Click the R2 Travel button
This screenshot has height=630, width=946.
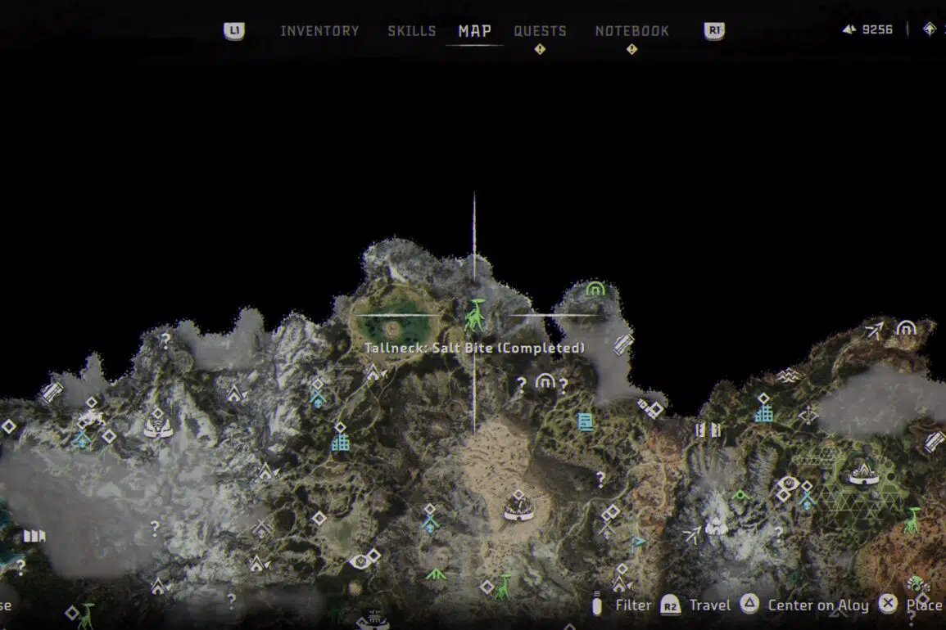pyautogui.click(x=695, y=605)
